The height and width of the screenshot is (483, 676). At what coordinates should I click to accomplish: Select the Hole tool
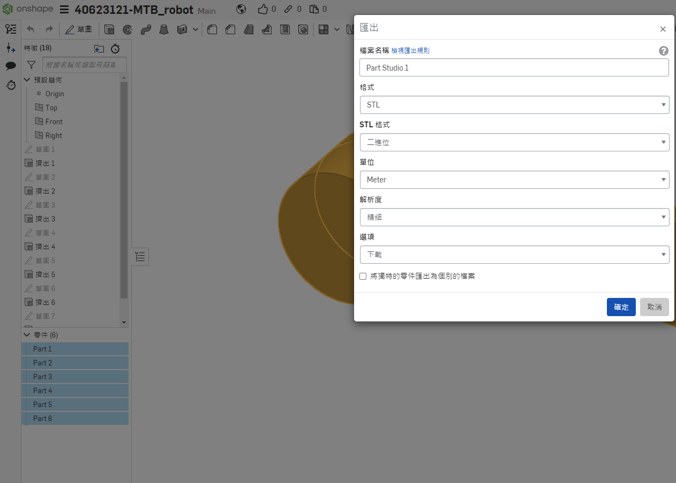(303, 29)
